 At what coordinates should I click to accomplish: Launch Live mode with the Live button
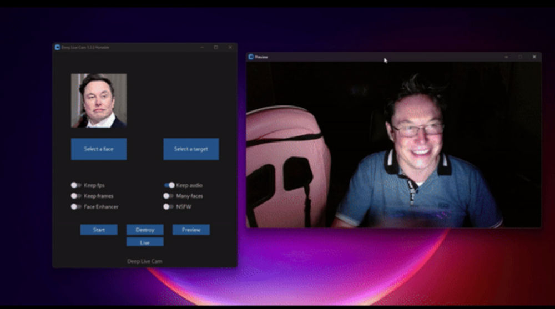click(145, 242)
